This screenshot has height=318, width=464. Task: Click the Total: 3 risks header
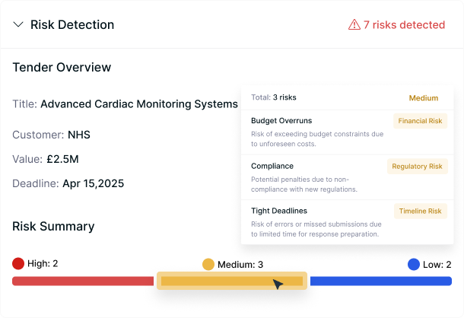274,98
